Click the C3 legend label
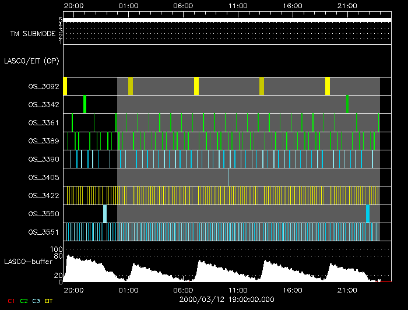 point(36,301)
